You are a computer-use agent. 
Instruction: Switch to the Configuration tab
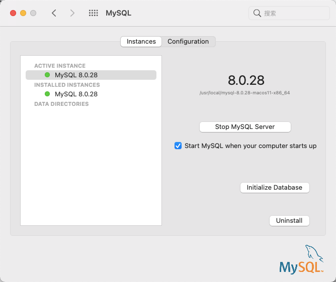(188, 42)
